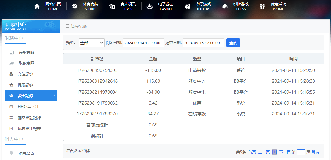Select the PROMO 优惠活动 gift icon
Image resolution: width=331 pixels, height=160 pixels.
[262, 6]
